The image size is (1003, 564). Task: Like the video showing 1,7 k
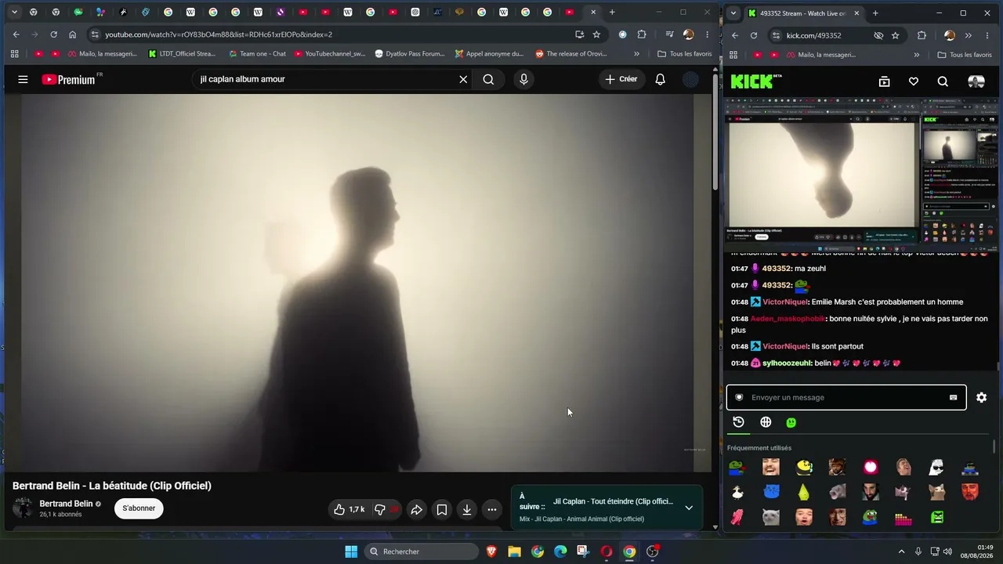(349, 510)
